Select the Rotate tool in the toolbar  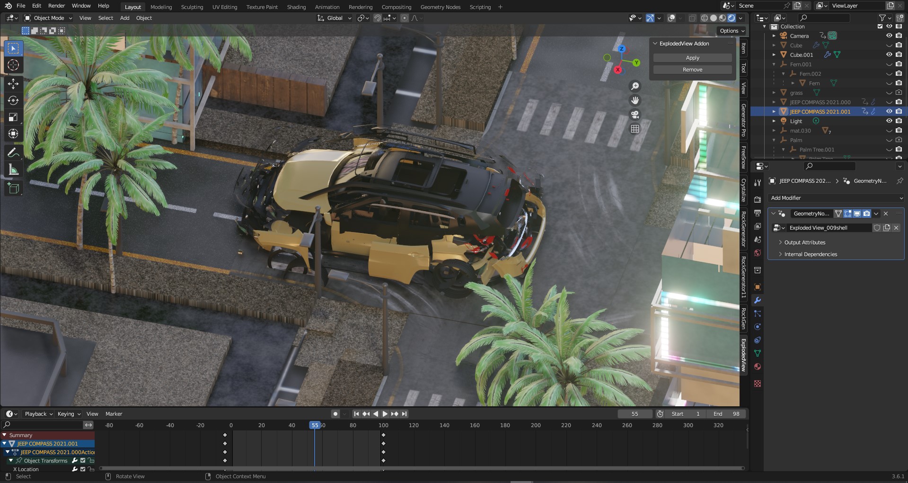(13, 100)
